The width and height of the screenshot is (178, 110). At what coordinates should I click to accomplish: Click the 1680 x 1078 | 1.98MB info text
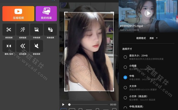[129, 30]
